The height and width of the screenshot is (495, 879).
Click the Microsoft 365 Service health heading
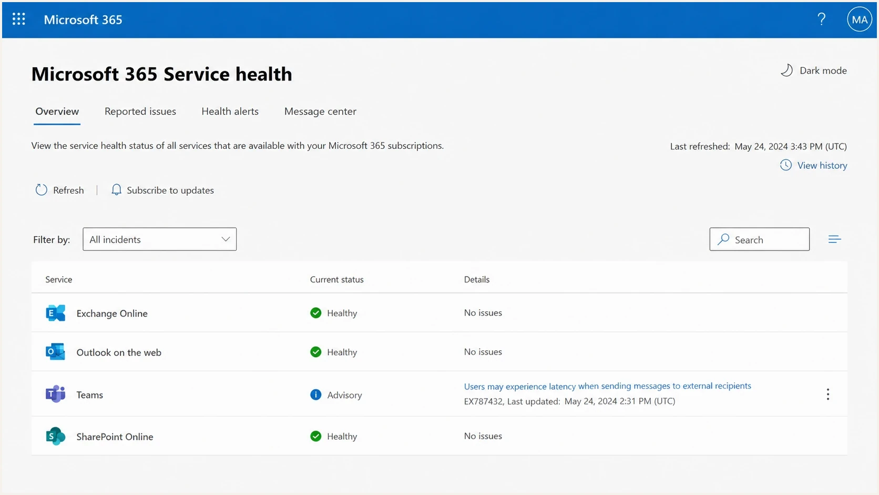click(161, 74)
